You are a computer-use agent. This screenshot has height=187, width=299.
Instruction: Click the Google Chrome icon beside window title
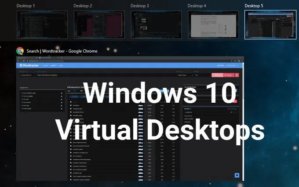(20, 51)
